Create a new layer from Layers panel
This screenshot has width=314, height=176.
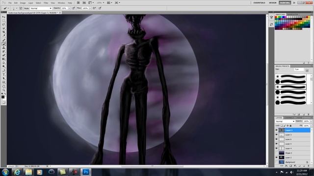coord(304,166)
